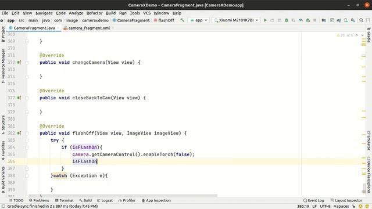Collapse the changeCamera method fold marker
Viewport: 372px width, 209px height.
pos(27,63)
